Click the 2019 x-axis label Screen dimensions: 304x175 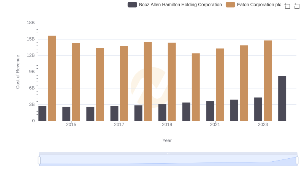(167, 125)
